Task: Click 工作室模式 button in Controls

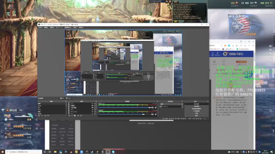Action: [196, 111]
